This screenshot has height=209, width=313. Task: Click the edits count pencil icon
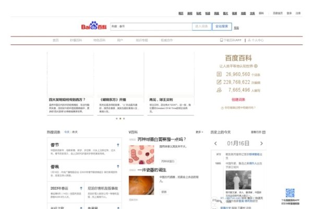point(219,82)
